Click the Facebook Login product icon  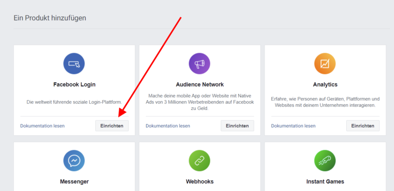(74, 63)
